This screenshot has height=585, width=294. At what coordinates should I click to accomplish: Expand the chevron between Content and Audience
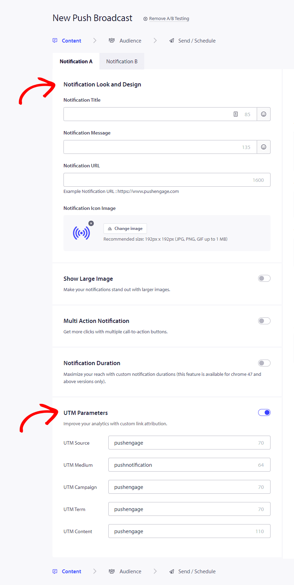(95, 40)
